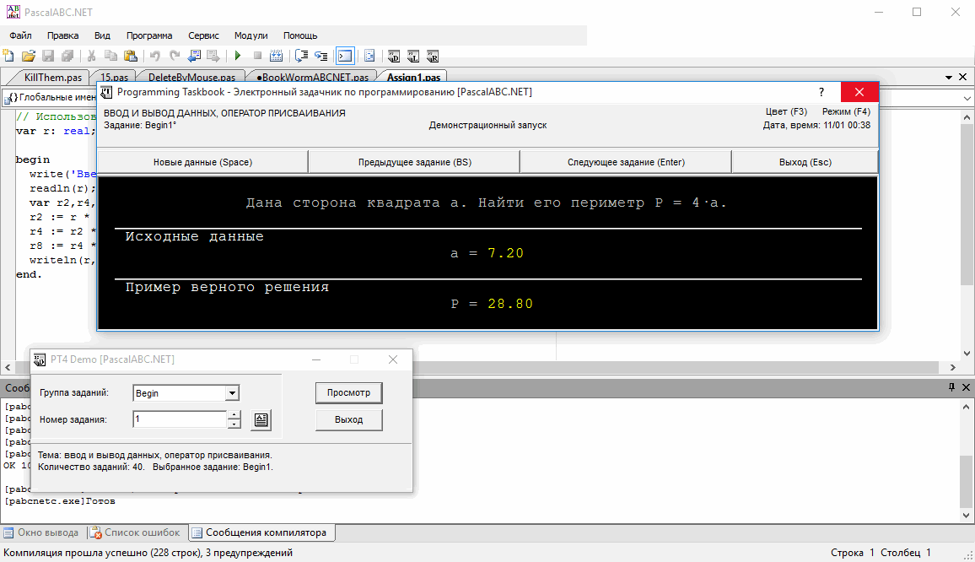Click the PT4 Results toolbar icon
The image size is (975, 562).
433,56
